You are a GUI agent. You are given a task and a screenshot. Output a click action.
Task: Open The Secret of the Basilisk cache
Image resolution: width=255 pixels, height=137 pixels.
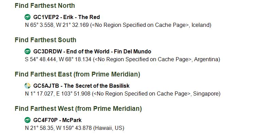coord(81,86)
